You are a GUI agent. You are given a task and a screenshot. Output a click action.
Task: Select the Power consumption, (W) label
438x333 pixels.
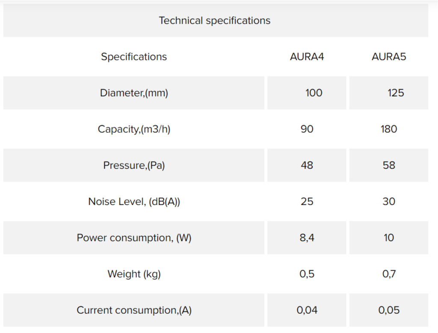[134, 238]
